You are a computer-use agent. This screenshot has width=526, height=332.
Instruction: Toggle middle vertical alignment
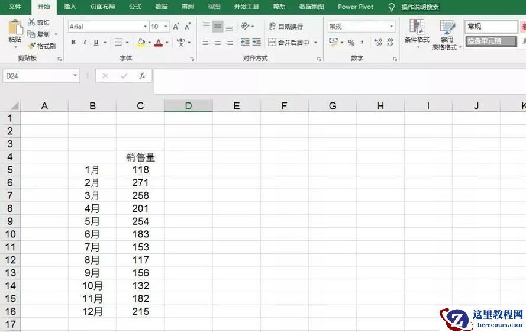tap(218, 26)
